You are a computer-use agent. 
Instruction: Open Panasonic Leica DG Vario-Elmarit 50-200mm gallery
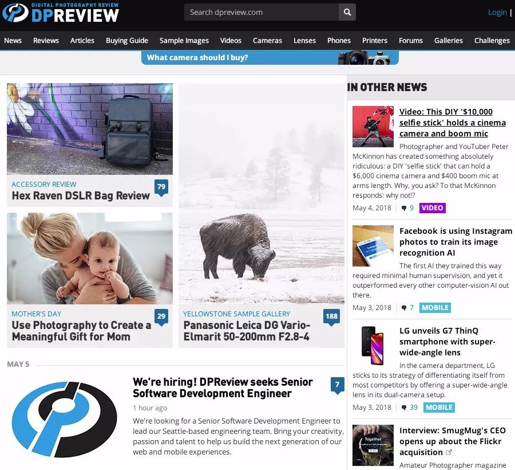(x=247, y=331)
